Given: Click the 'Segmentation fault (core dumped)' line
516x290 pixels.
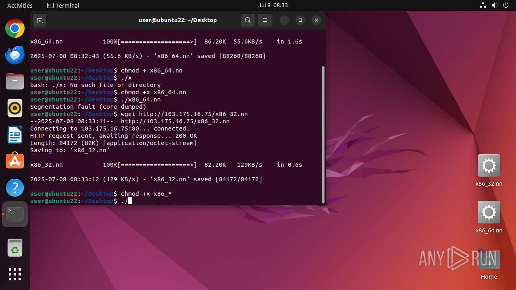Looking at the screenshot, I should (88, 107).
